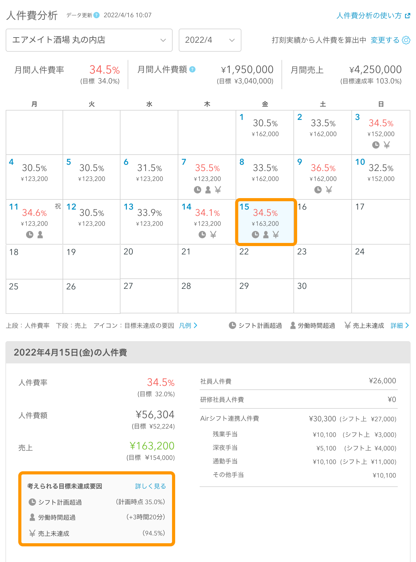Click the help icon beside データ更新
This screenshot has width=416, height=562.
click(x=97, y=15)
